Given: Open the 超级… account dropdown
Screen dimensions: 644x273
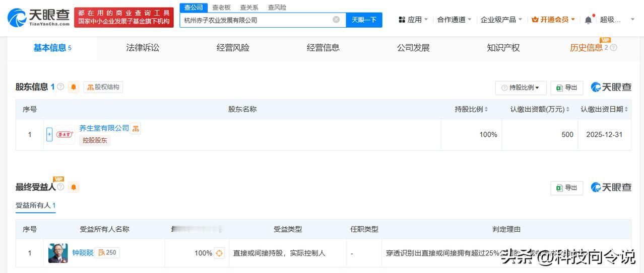Looking at the screenshot, I should tap(617, 20).
